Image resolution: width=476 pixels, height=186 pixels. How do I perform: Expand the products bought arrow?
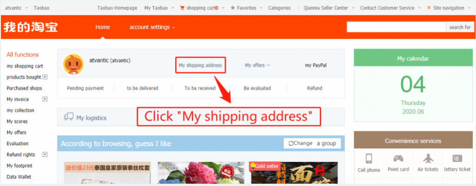tap(45, 77)
